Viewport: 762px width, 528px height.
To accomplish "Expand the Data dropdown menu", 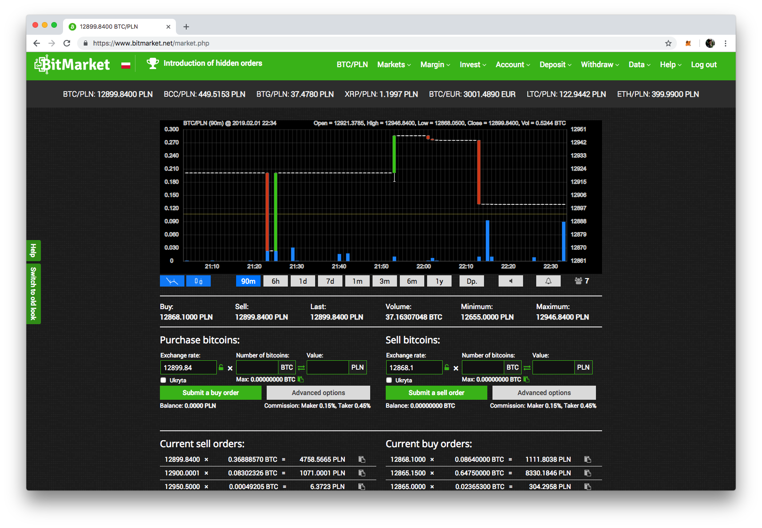I will point(639,65).
